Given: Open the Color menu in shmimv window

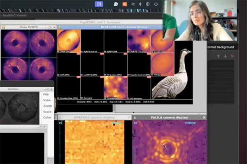Looking at the screenshot, I should click(47, 118).
